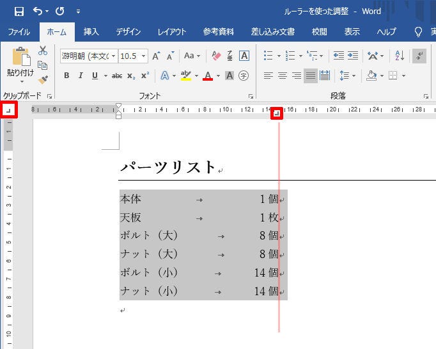Insert enclosed character (囲い文字)
Image resolution: width=436 pixels, height=349 pixels.
244,76
